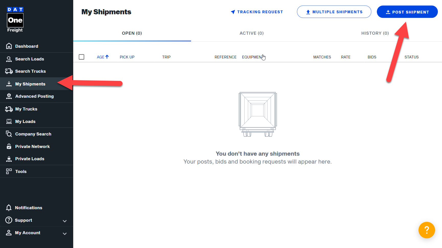Click the MULTIPLE SHIPMENTS button
The width and height of the screenshot is (442, 248).
(334, 12)
